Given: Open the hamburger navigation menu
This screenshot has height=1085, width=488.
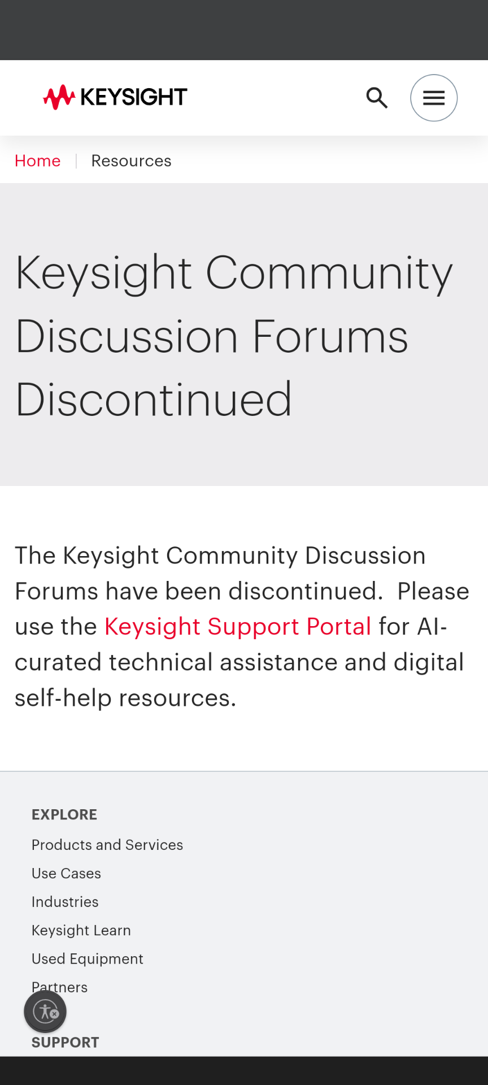Looking at the screenshot, I should click(x=434, y=98).
